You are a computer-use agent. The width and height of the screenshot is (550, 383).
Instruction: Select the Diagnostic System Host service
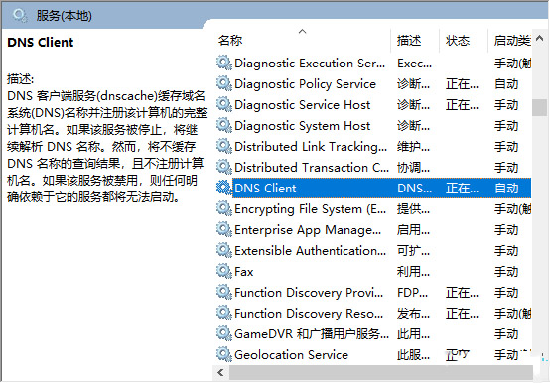point(373,125)
